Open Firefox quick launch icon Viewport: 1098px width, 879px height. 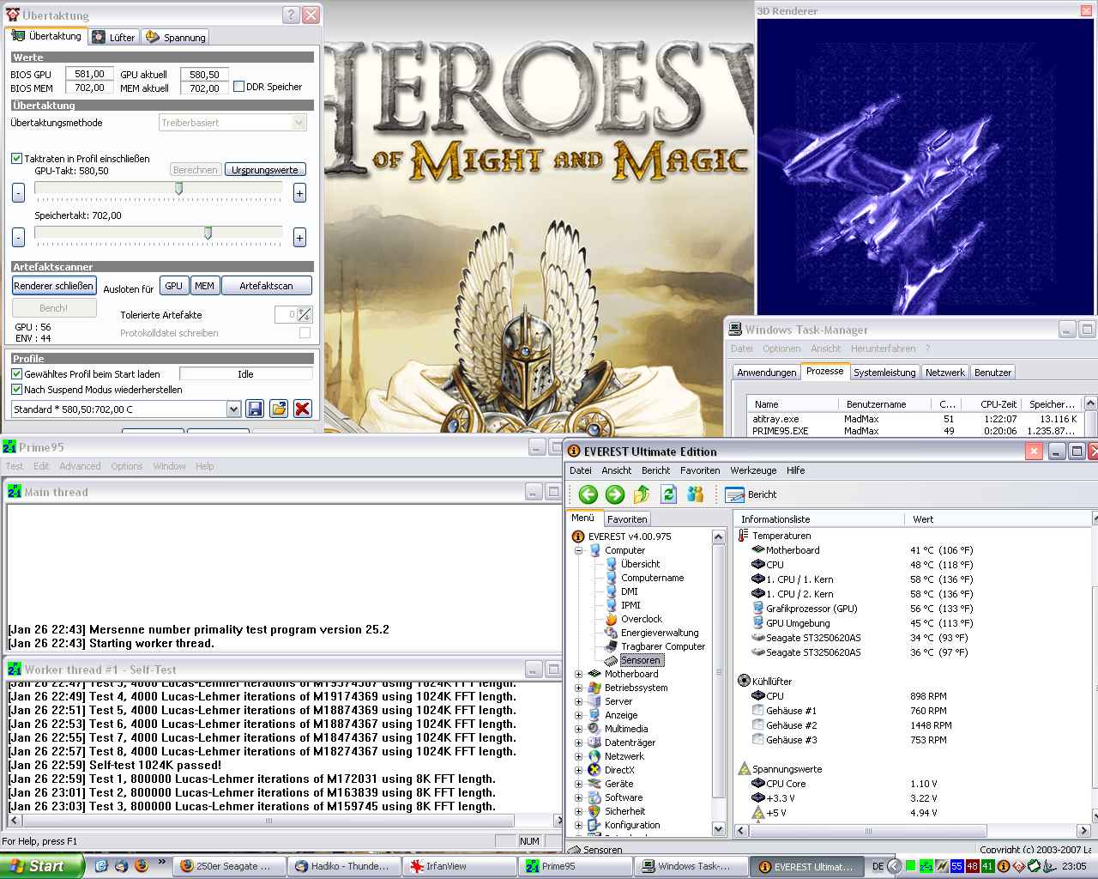[142, 866]
